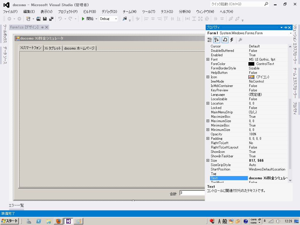The width and height of the screenshot is (300, 225).
Task: Open the エラー一覧 panel tab
Action: pos(16,205)
